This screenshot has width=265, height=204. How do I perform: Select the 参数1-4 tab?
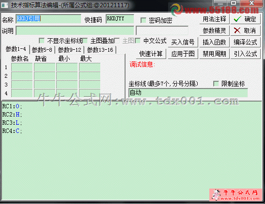[16, 49]
